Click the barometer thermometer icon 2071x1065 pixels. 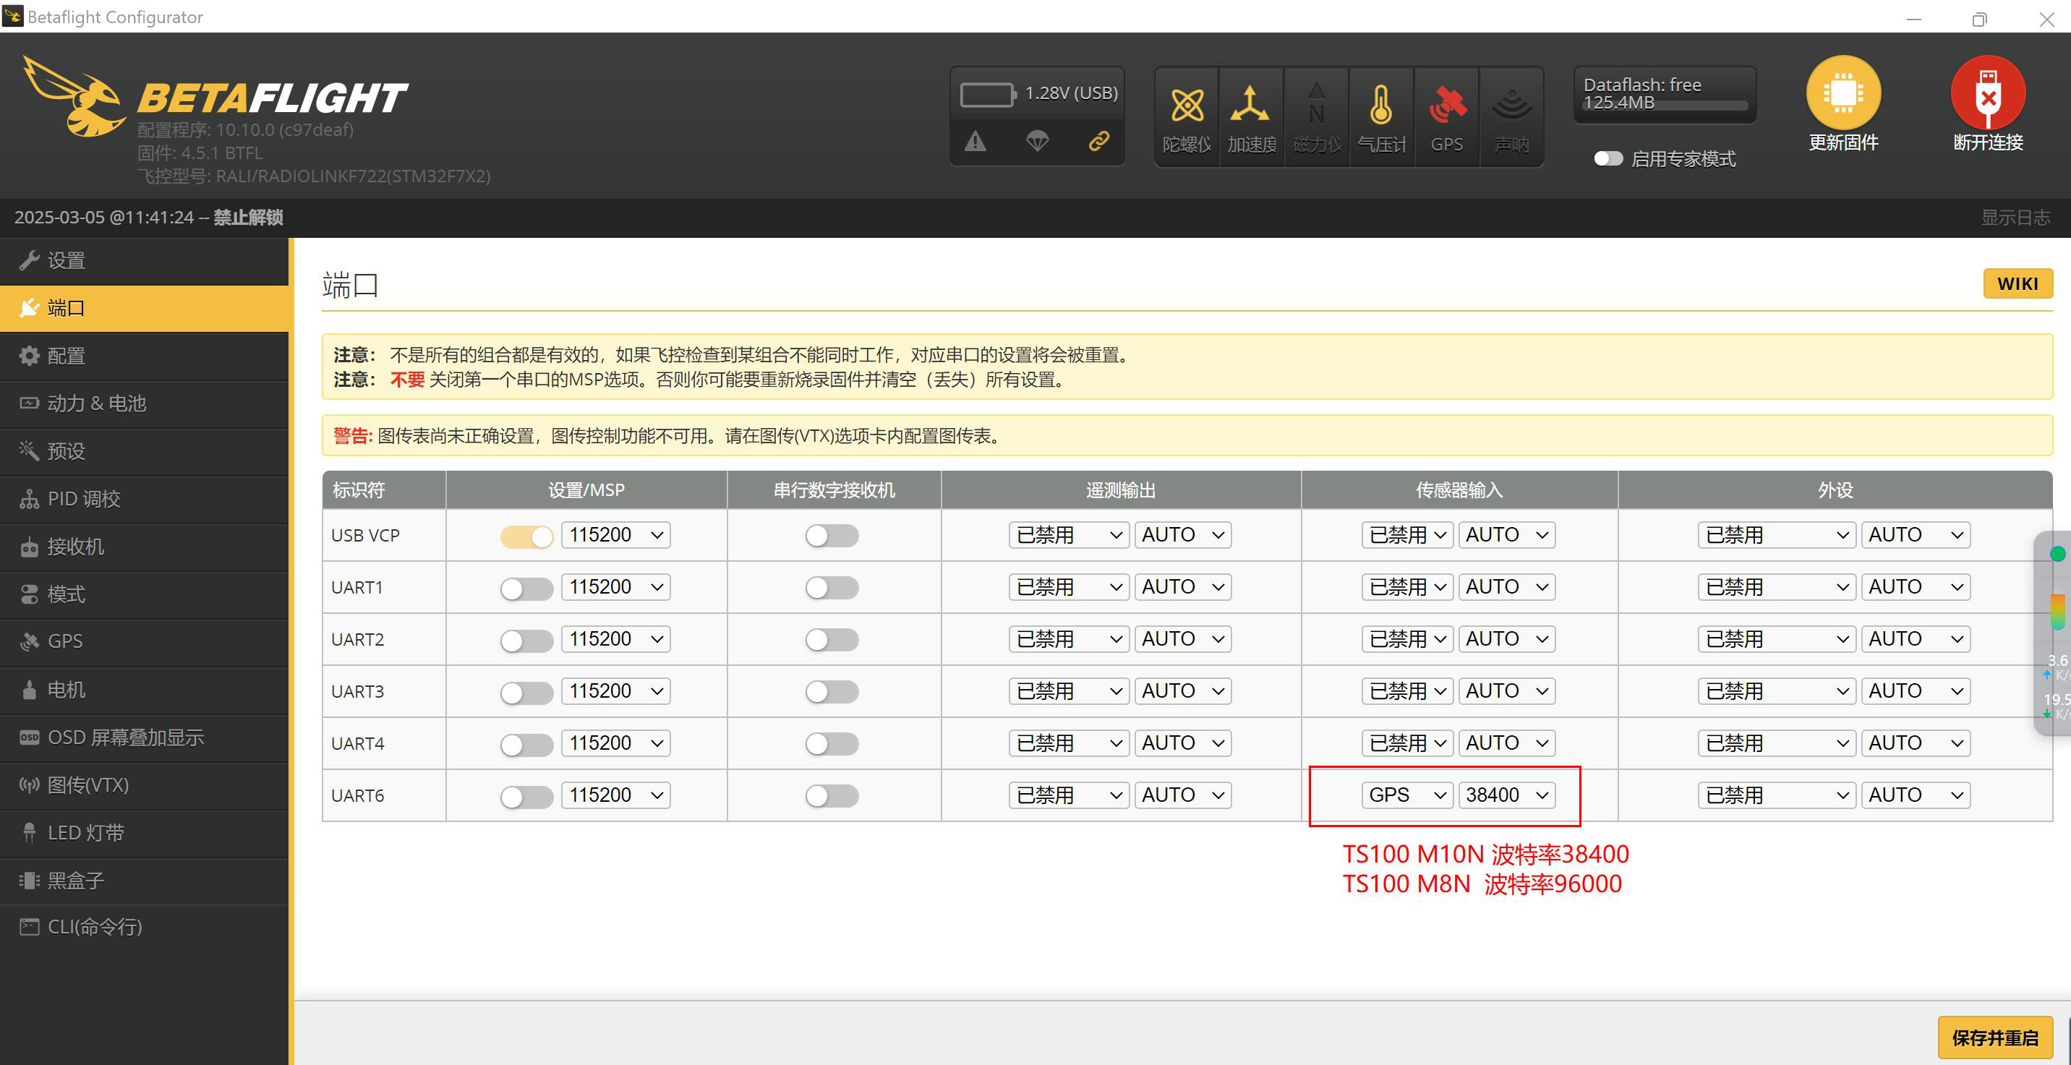pos(1380,106)
